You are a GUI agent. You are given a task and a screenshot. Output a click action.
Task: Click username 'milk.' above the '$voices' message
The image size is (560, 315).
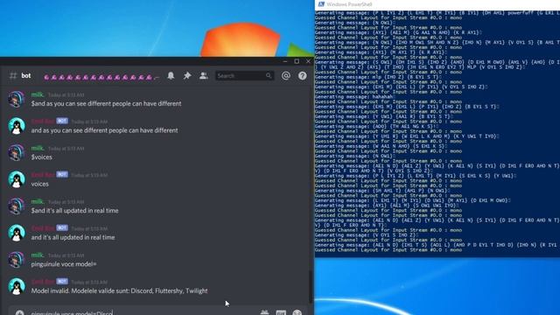(38, 148)
